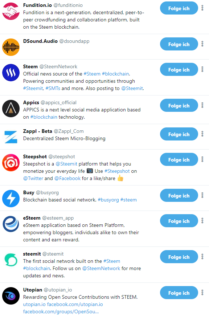The width and height of the screenshot is (209, 318).
Task: Open the #SMTs hashtag in Steem description
Action: click(53, 88)
